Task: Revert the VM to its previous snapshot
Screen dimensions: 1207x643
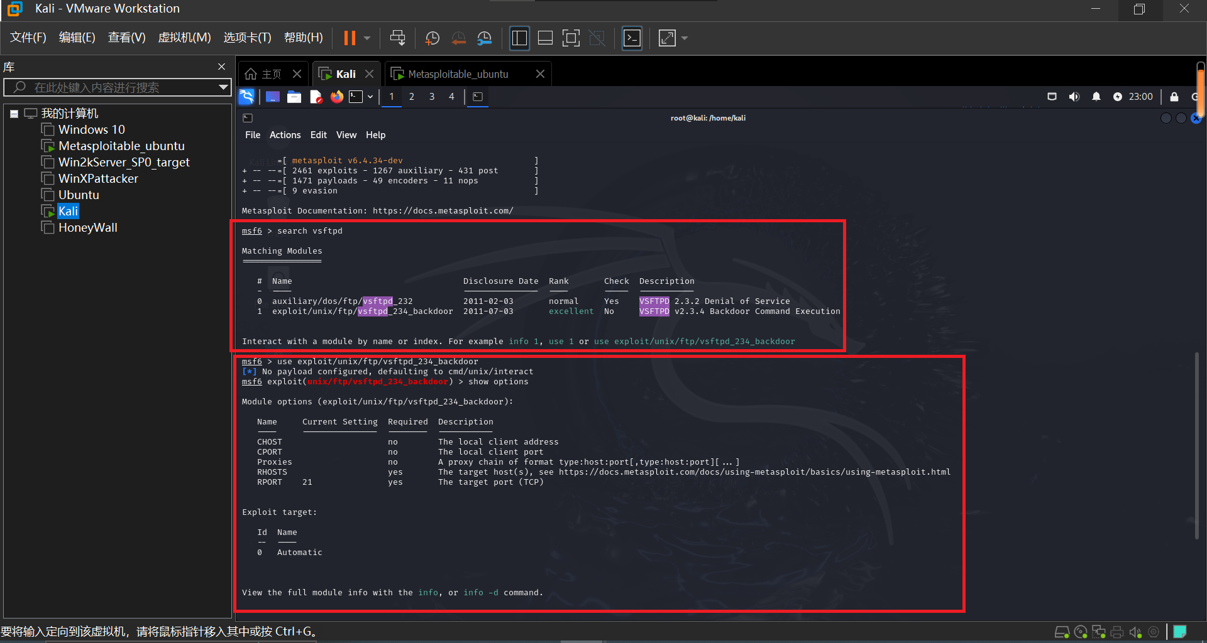Action: click(x=459, y=38)
